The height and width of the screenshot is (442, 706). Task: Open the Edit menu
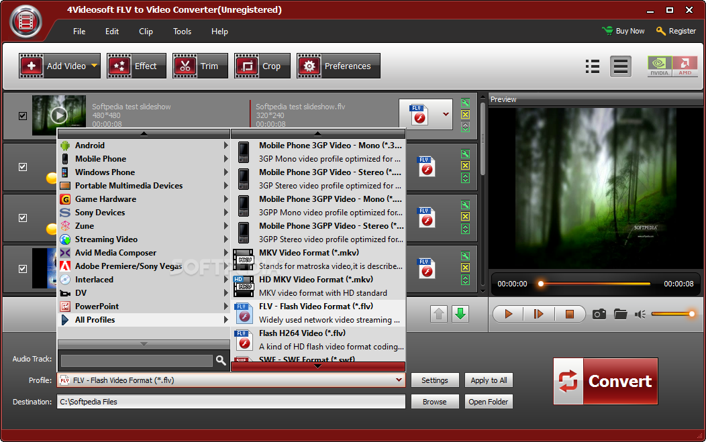[112, 32]
